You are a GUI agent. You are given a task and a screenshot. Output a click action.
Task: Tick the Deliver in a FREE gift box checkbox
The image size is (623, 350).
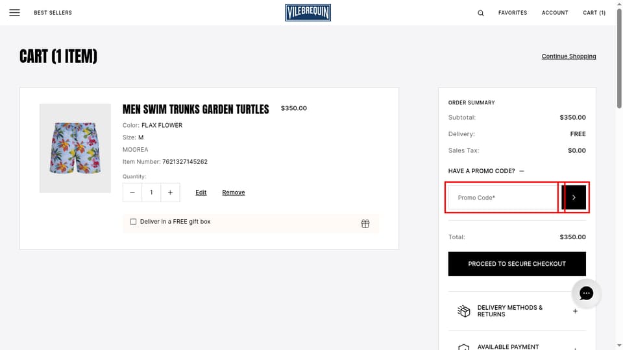pyautogui.click(x=134, y=222)
